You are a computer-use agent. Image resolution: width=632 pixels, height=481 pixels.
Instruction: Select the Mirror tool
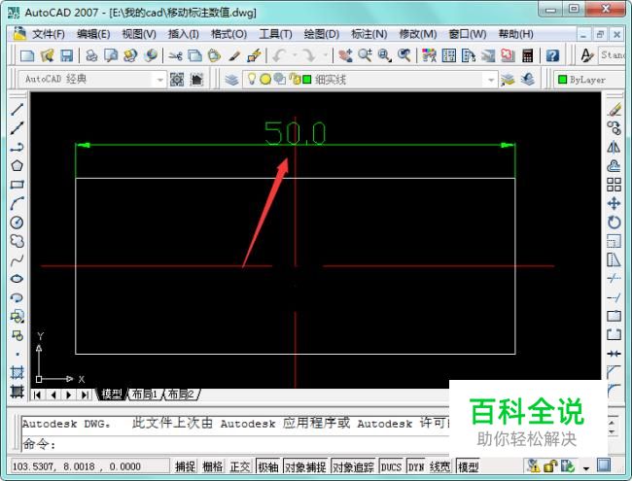pos(614,147)
